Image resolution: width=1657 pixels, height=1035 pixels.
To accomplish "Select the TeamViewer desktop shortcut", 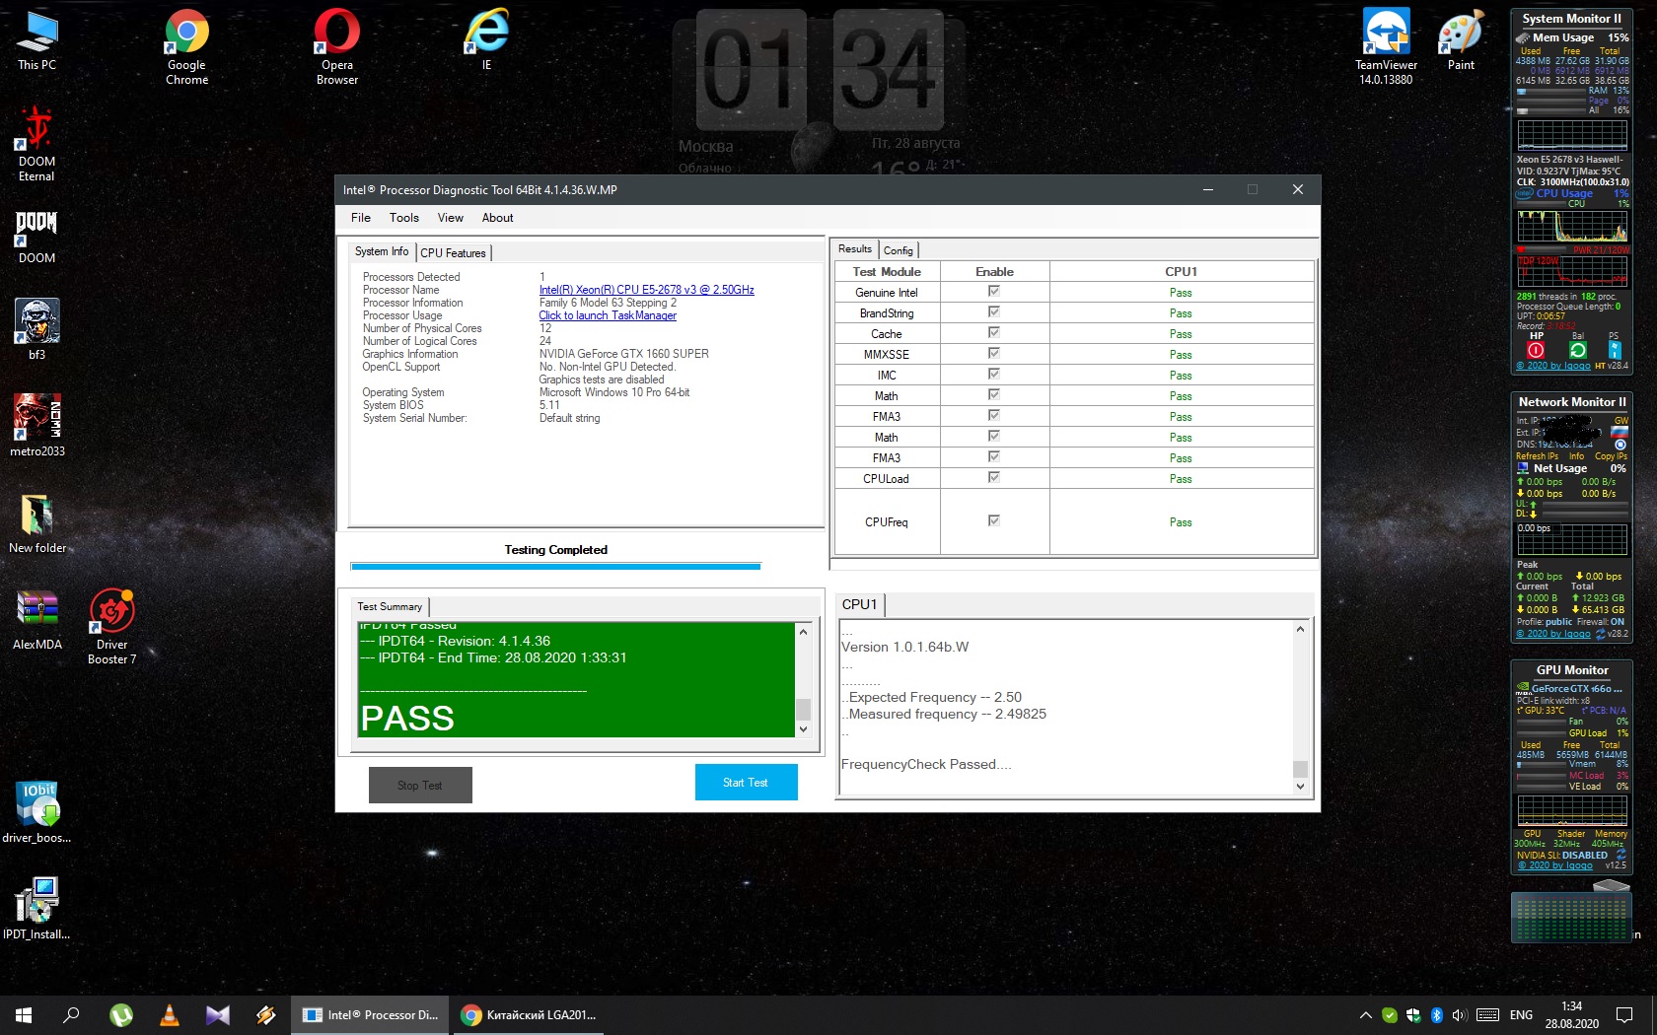I will [1386, 47].
